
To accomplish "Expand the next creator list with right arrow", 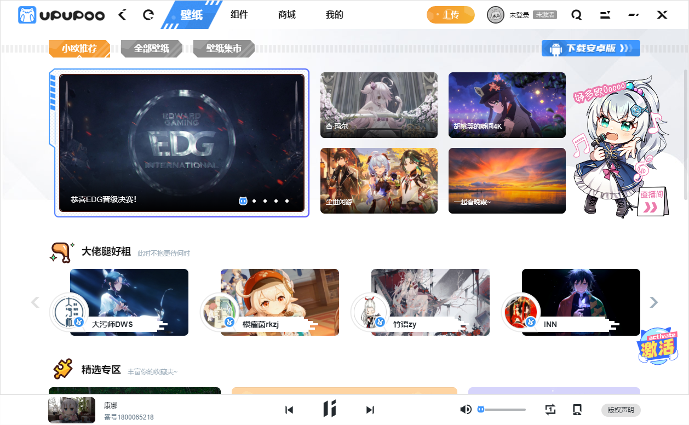I will click(653, 302).
